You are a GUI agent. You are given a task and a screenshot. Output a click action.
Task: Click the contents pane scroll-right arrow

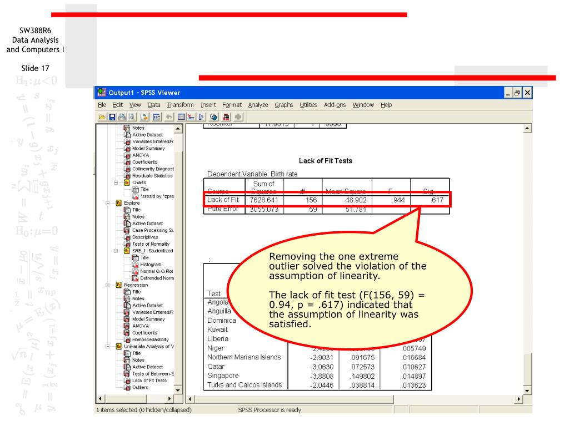click(518, 399)
